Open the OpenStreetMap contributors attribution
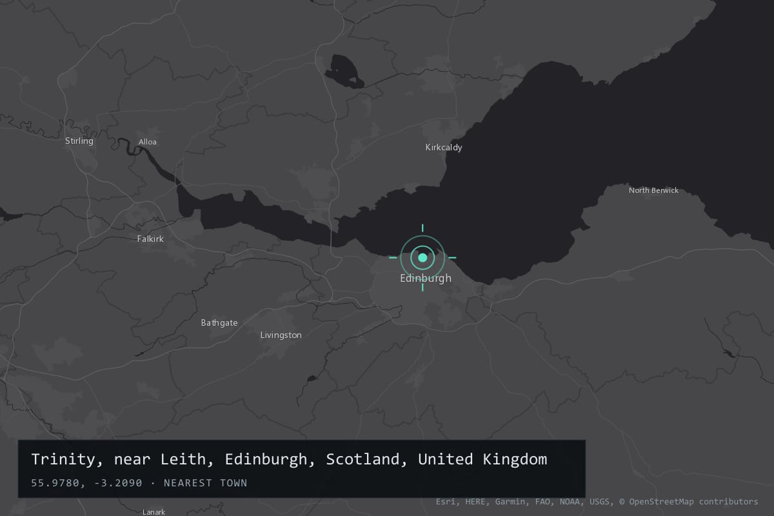This screenshot has height=516, width=774. click(x=689, y=501)
